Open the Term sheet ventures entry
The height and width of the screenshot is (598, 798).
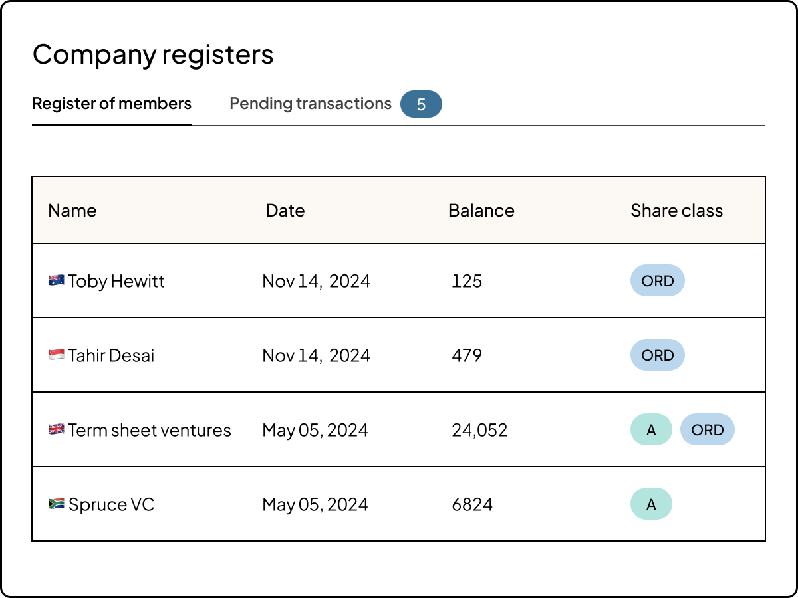click(149, 429)
